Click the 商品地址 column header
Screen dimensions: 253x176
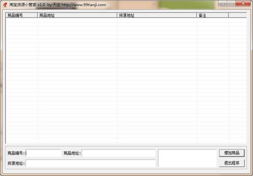(77, 15)
